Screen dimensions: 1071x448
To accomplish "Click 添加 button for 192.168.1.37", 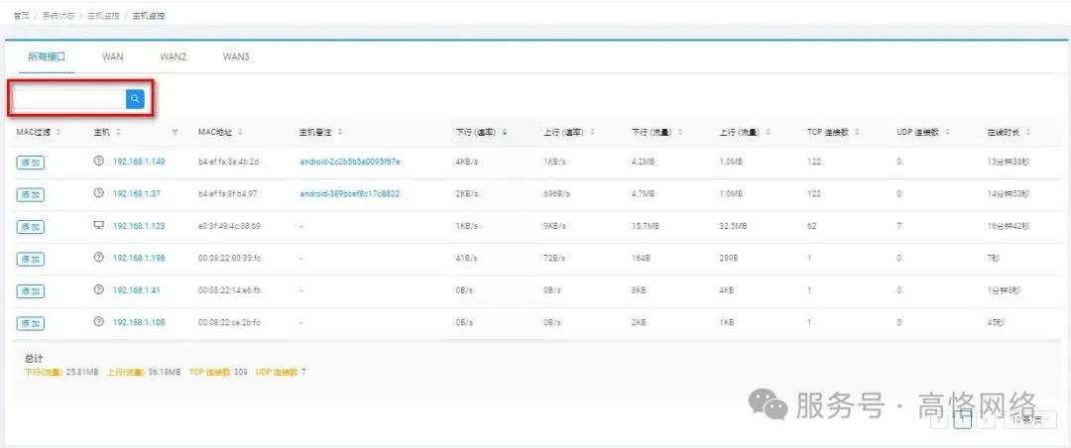I will click(x=30, y=194).
